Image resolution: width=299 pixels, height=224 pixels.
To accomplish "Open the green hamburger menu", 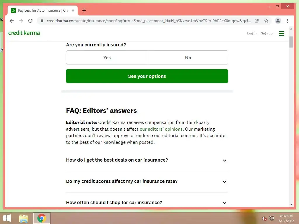I will (281, 34).
